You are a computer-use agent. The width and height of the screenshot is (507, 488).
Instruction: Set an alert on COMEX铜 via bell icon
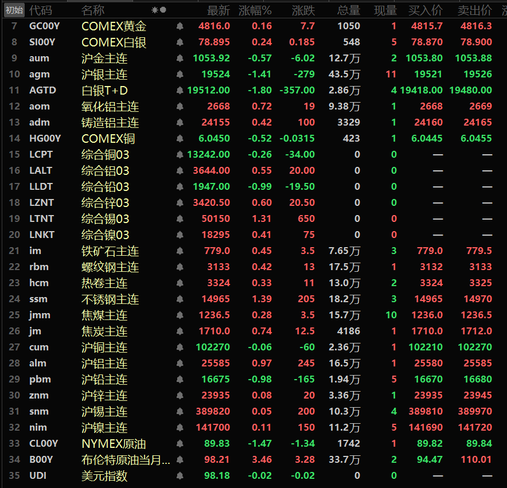tap(180, 139)
